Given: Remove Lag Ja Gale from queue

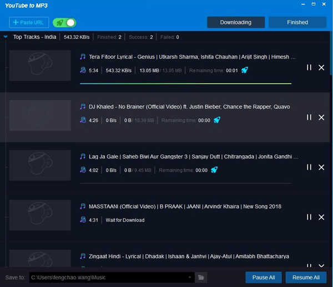Looking at the screenshot, I should 321,167.
